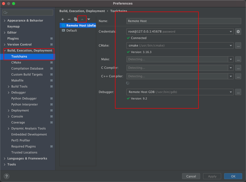Expand Languages & Frameworks section
Viewport: 246px width, 182px height.
(x=5, y=158)
